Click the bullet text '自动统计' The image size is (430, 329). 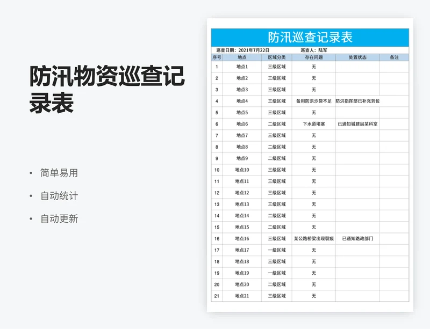tap(59, 196)
